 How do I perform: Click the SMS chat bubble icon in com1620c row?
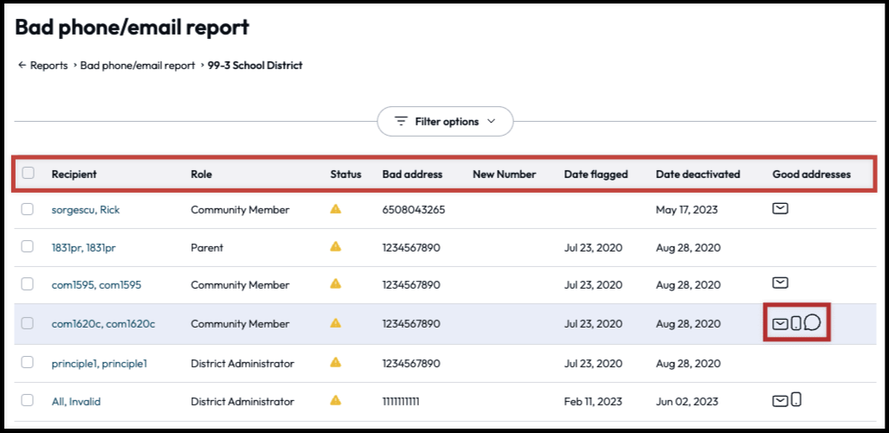pyautogui.click(x=812, y=322)
